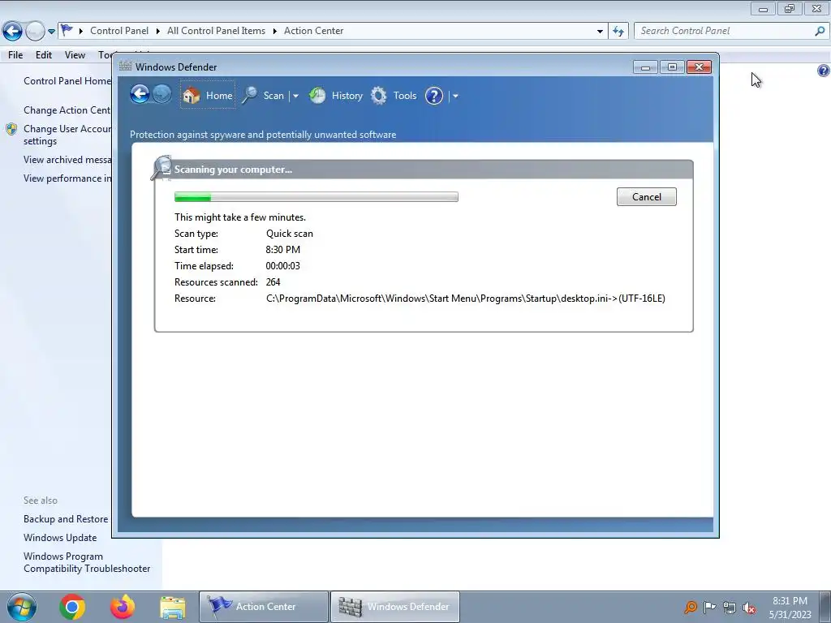Click the Control Panel forward arrow
831x623 pixels.
click(x=35, y=31)
